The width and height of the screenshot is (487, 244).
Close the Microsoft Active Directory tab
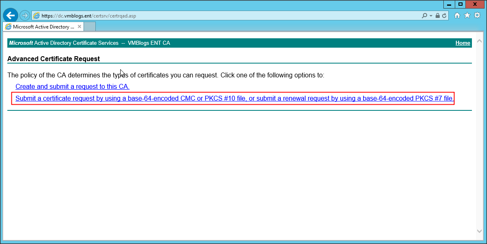coord(79,27)
